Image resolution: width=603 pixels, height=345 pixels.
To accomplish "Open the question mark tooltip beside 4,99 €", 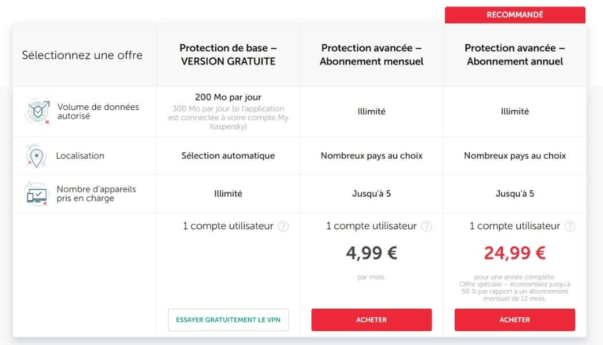I will [426, 225].
